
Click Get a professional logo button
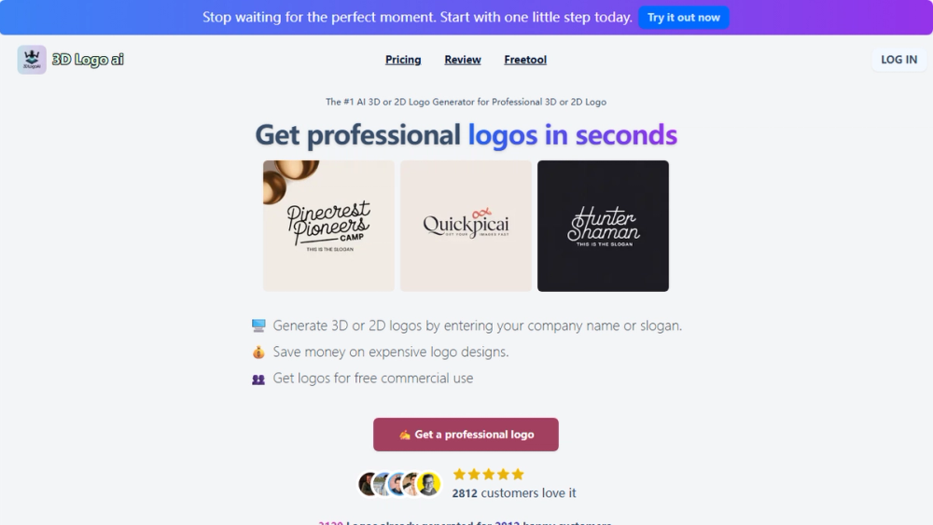[466, 435]
